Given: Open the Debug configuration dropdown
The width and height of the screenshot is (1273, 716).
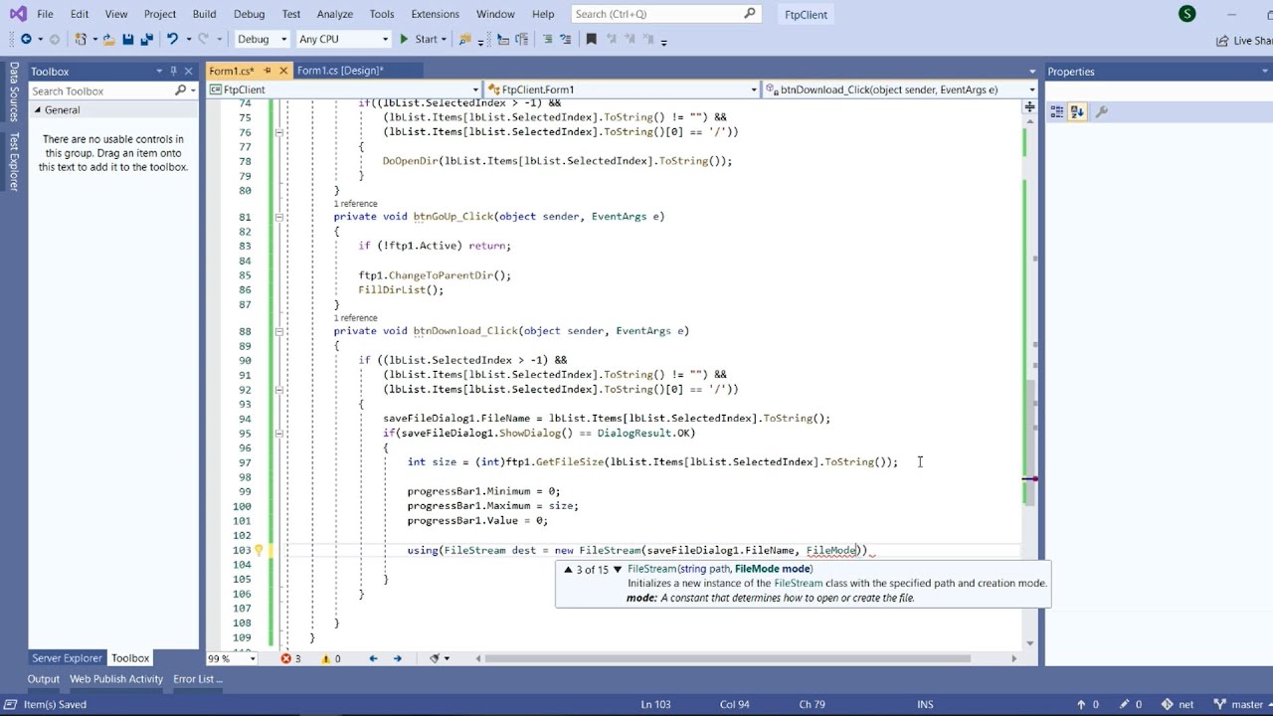Looking at the screenshot, I should (263, 39).
